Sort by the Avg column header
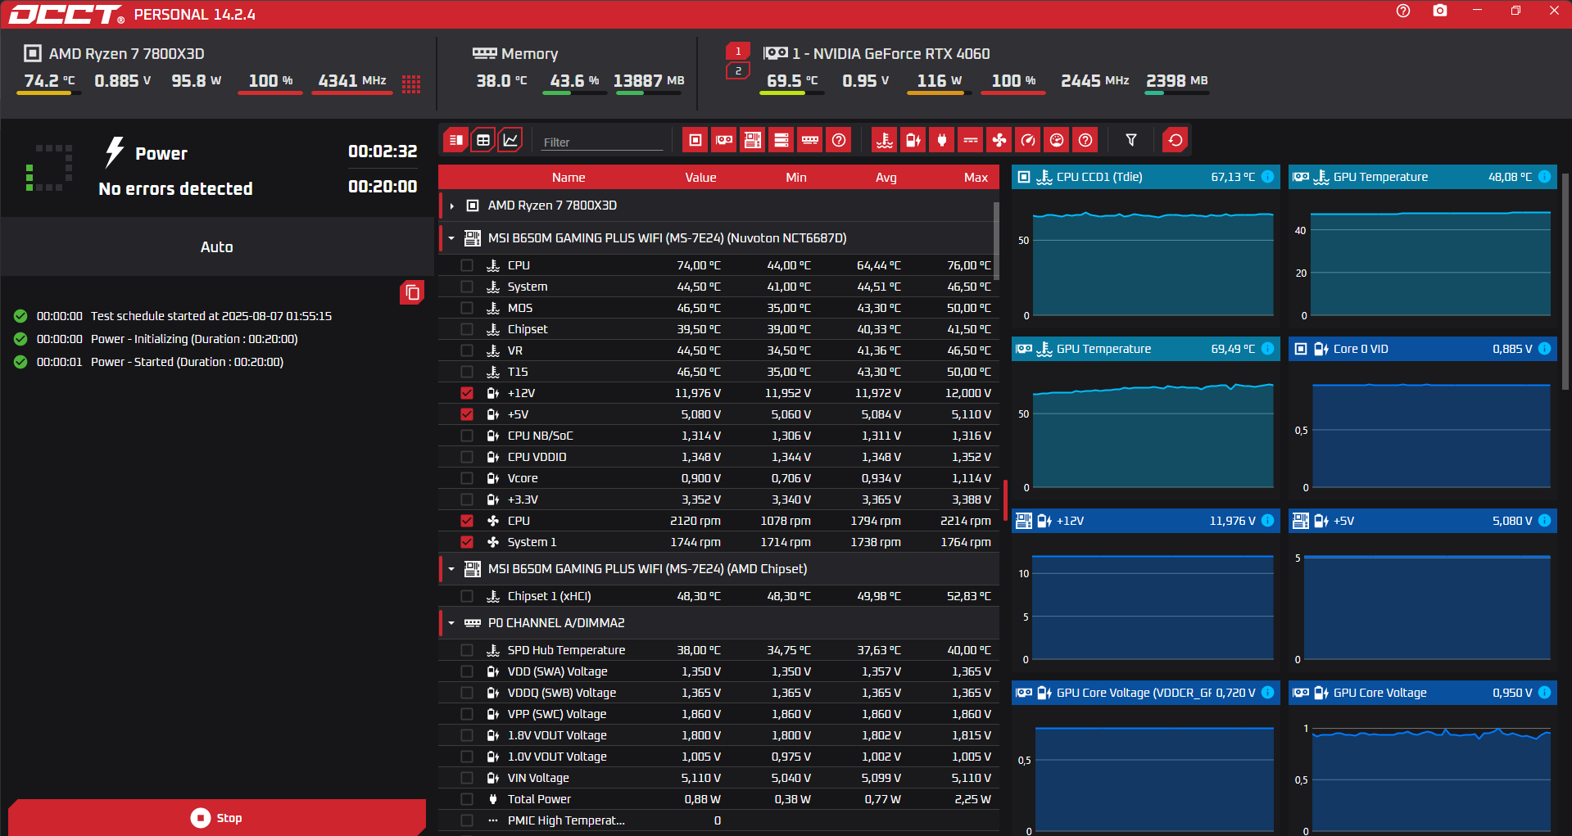 (886, 178)
